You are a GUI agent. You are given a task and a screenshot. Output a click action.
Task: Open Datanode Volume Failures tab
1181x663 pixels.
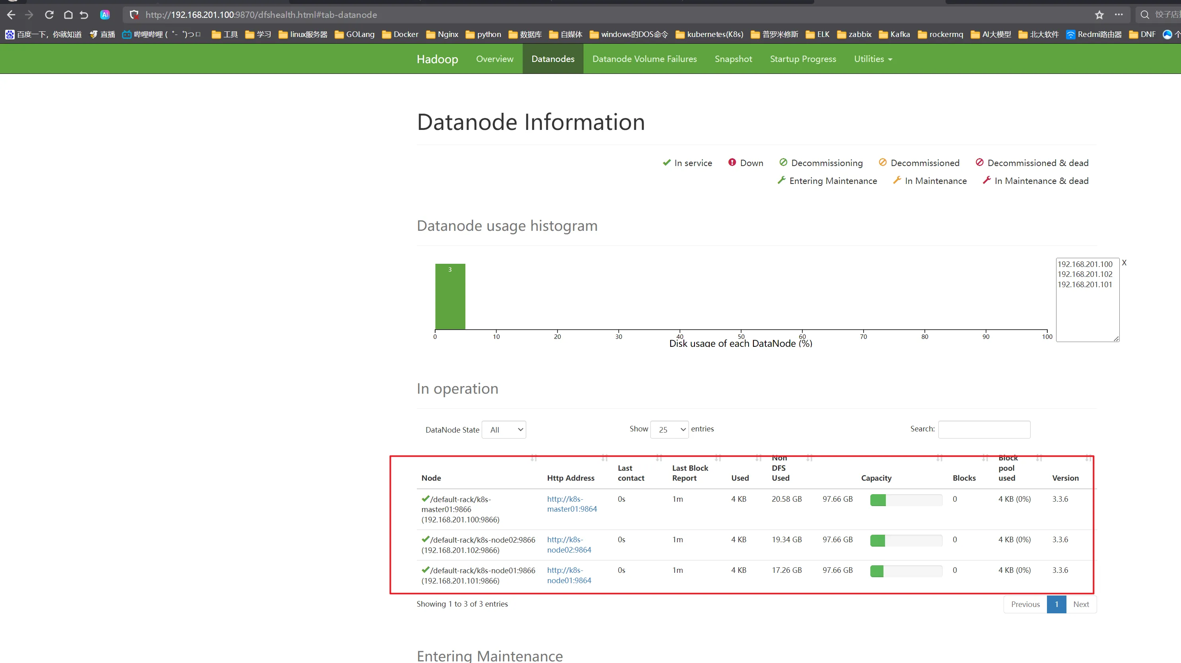[644, 59]
